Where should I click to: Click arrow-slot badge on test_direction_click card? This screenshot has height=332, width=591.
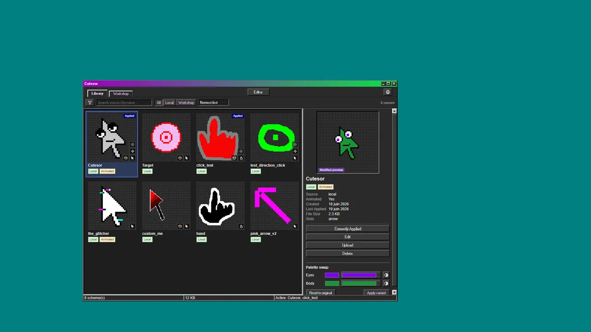pyautogui.click(x=295, y=158)
